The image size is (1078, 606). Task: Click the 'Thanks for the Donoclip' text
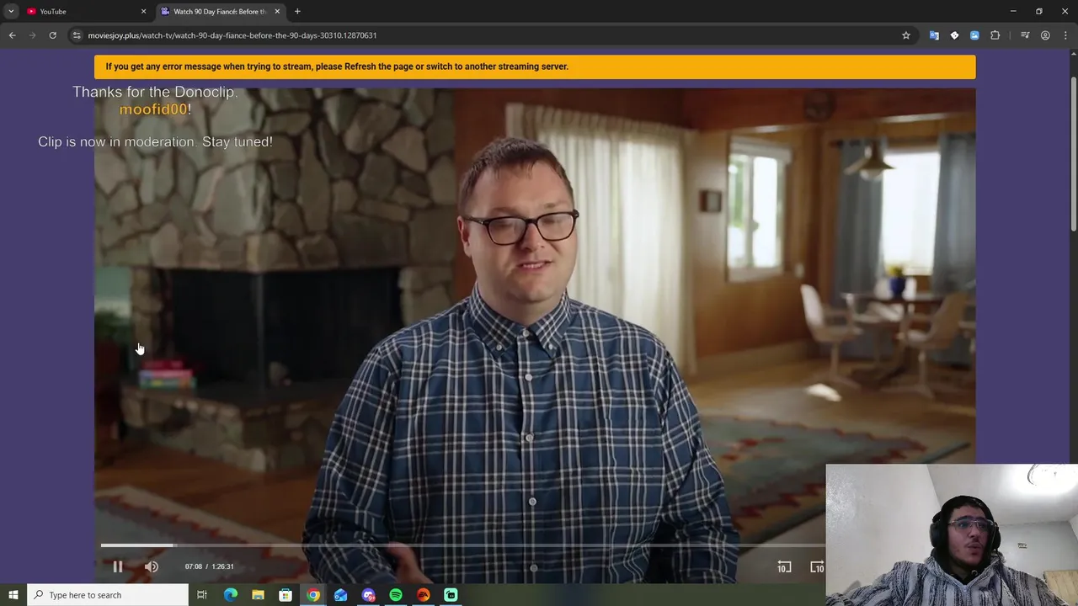[155, 93]
